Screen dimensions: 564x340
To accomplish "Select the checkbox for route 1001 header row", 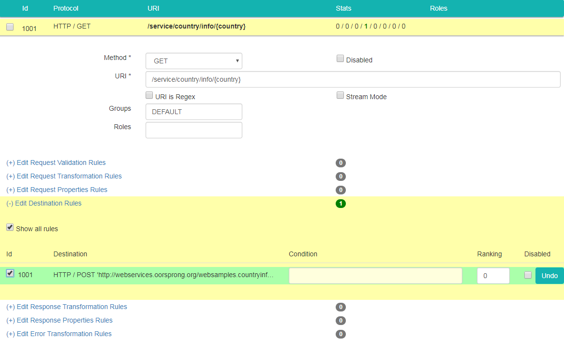I will pyautogui.click(x=10, y=27).
